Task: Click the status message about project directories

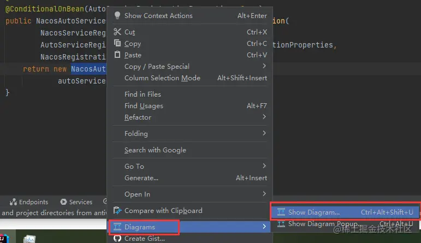Action: [54, 212]
